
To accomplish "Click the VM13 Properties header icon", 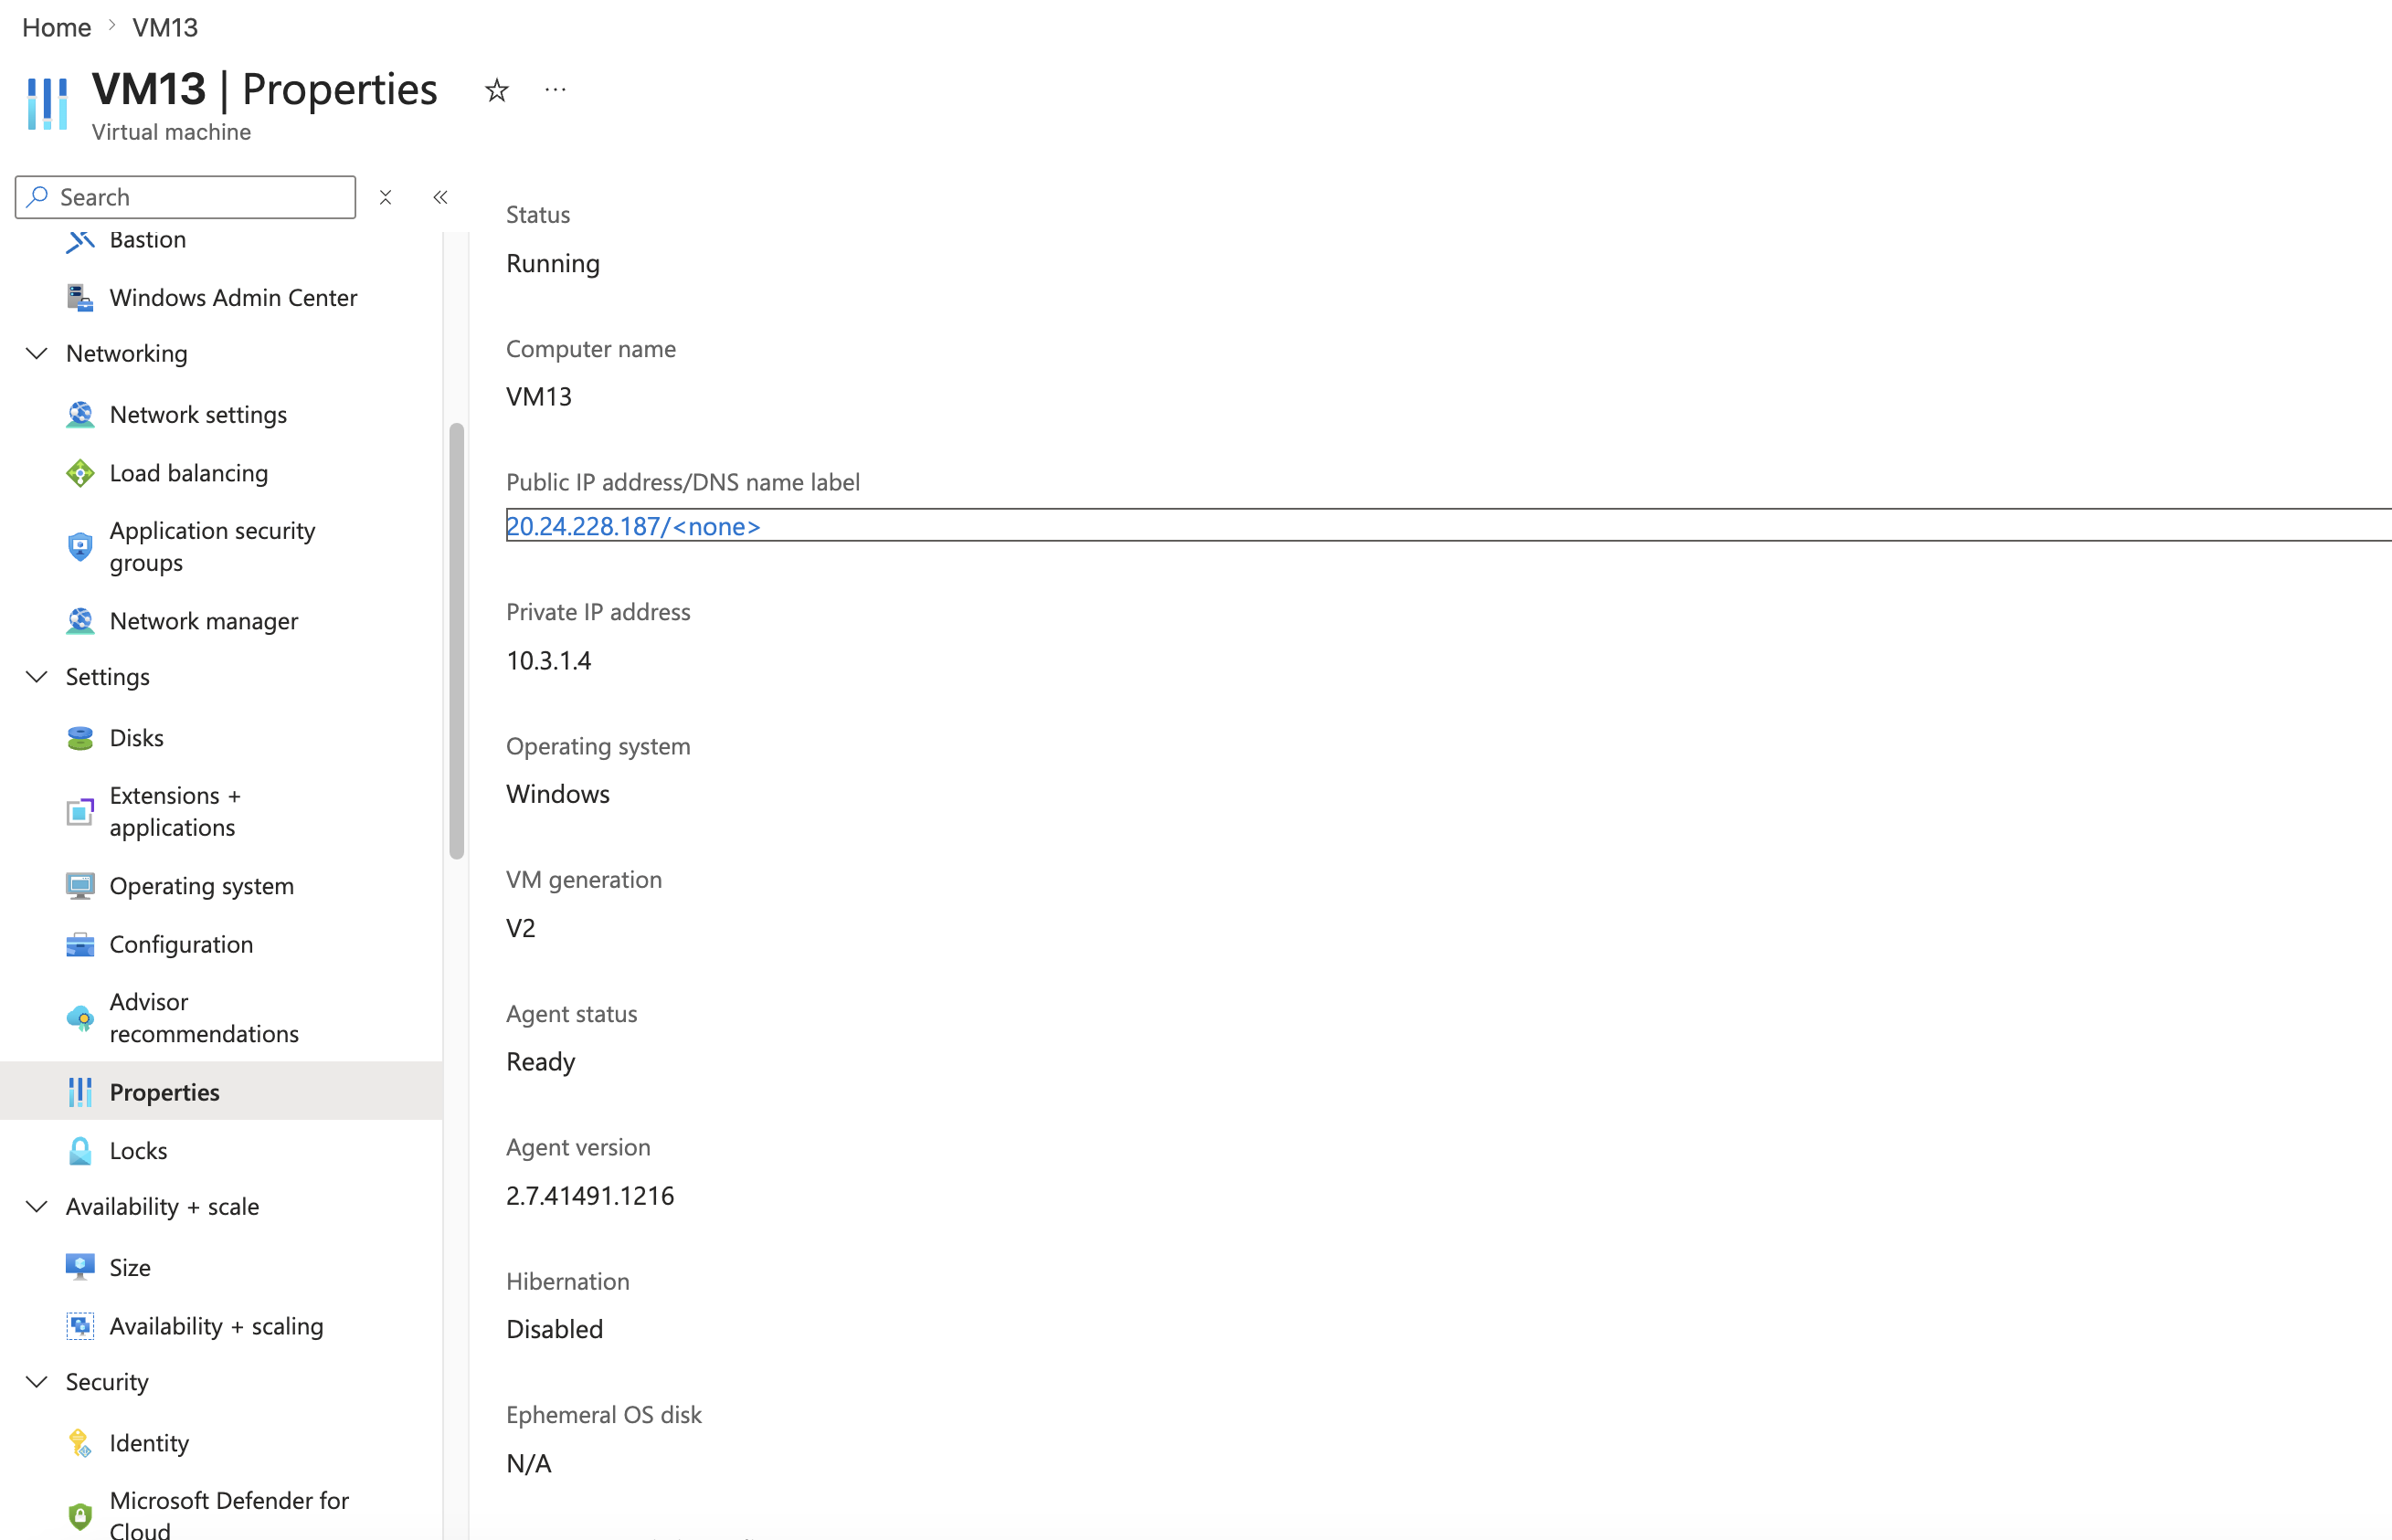I will point(47,104).
